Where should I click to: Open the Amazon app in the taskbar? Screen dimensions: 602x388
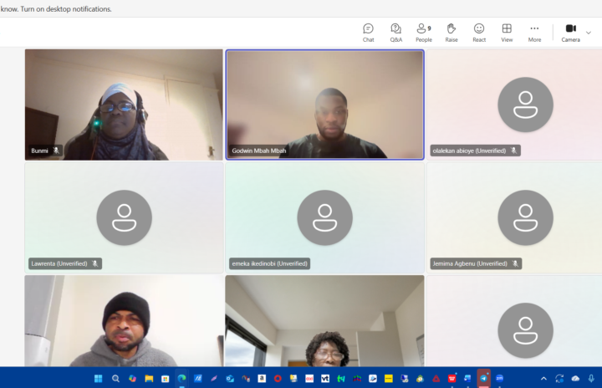(x=262, y=379)
